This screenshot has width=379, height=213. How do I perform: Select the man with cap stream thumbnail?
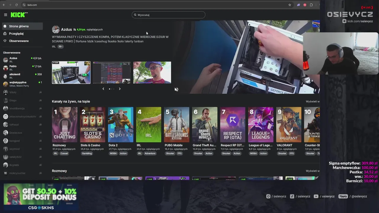click(x=152, y=72)
